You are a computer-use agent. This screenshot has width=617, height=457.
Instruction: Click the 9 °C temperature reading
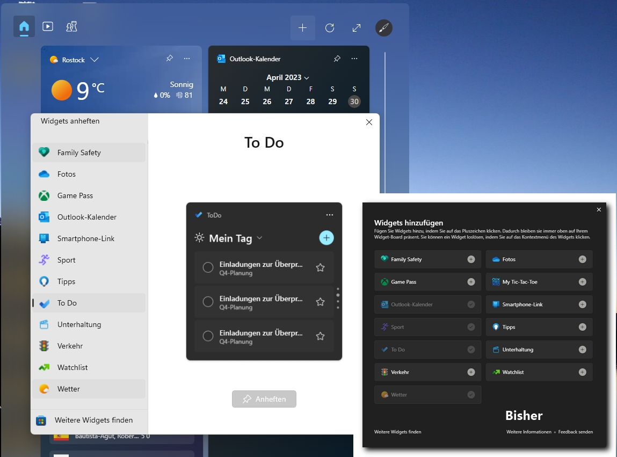click(91, 90)
